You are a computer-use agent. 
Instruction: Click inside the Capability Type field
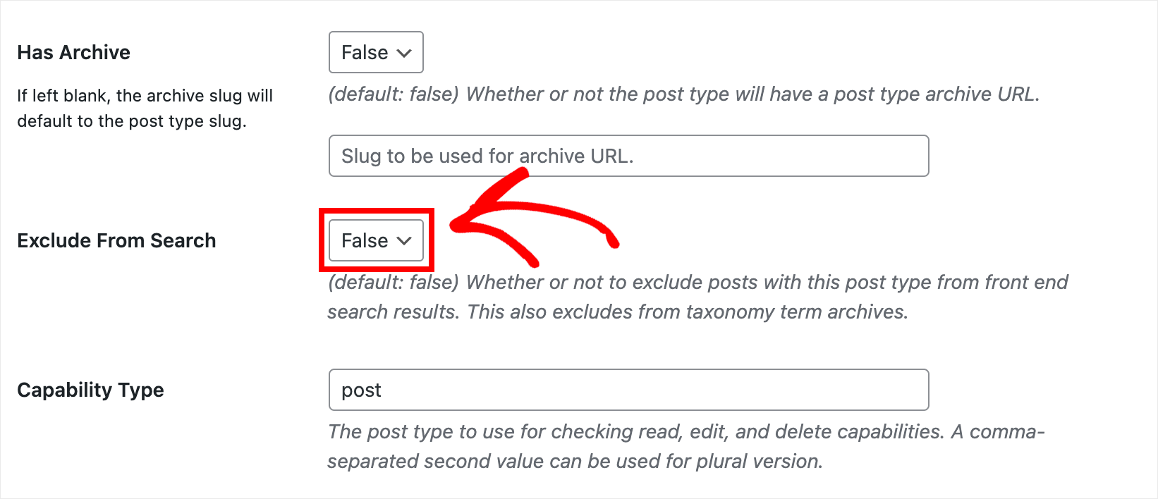[628, 390]
